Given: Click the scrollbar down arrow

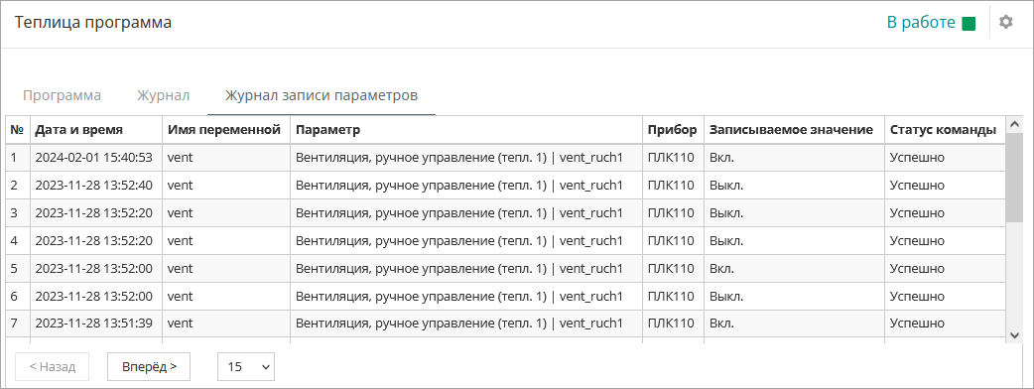Looking at the screenshot, I should click(x=1015, y=335).
